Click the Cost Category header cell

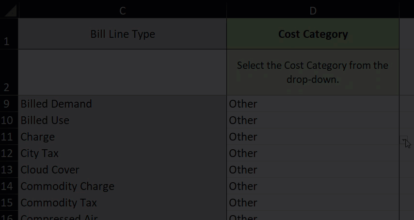click(x=313, y=34)
